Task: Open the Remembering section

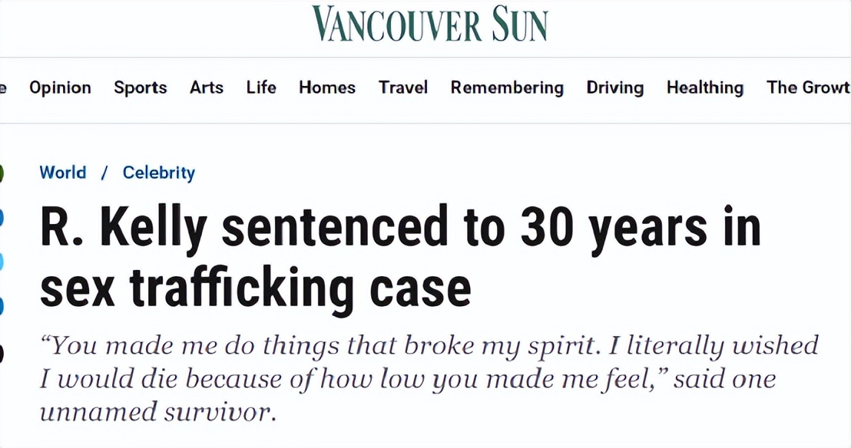Action: point(507,88)
